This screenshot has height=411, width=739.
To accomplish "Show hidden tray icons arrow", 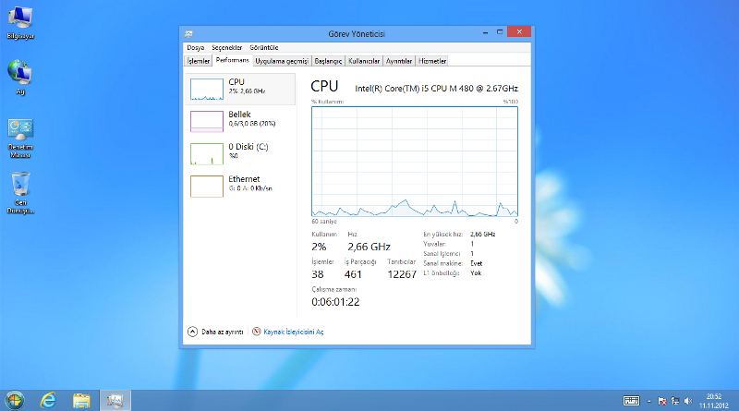I will pyautogui.click(x=649, y=401).
